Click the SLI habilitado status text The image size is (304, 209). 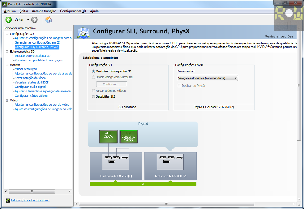127,107
